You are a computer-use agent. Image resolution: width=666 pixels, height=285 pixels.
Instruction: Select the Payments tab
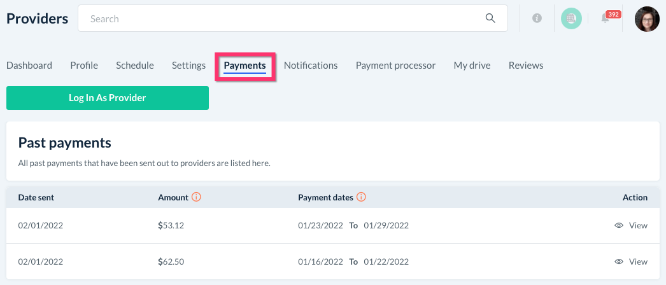point(244,65)
